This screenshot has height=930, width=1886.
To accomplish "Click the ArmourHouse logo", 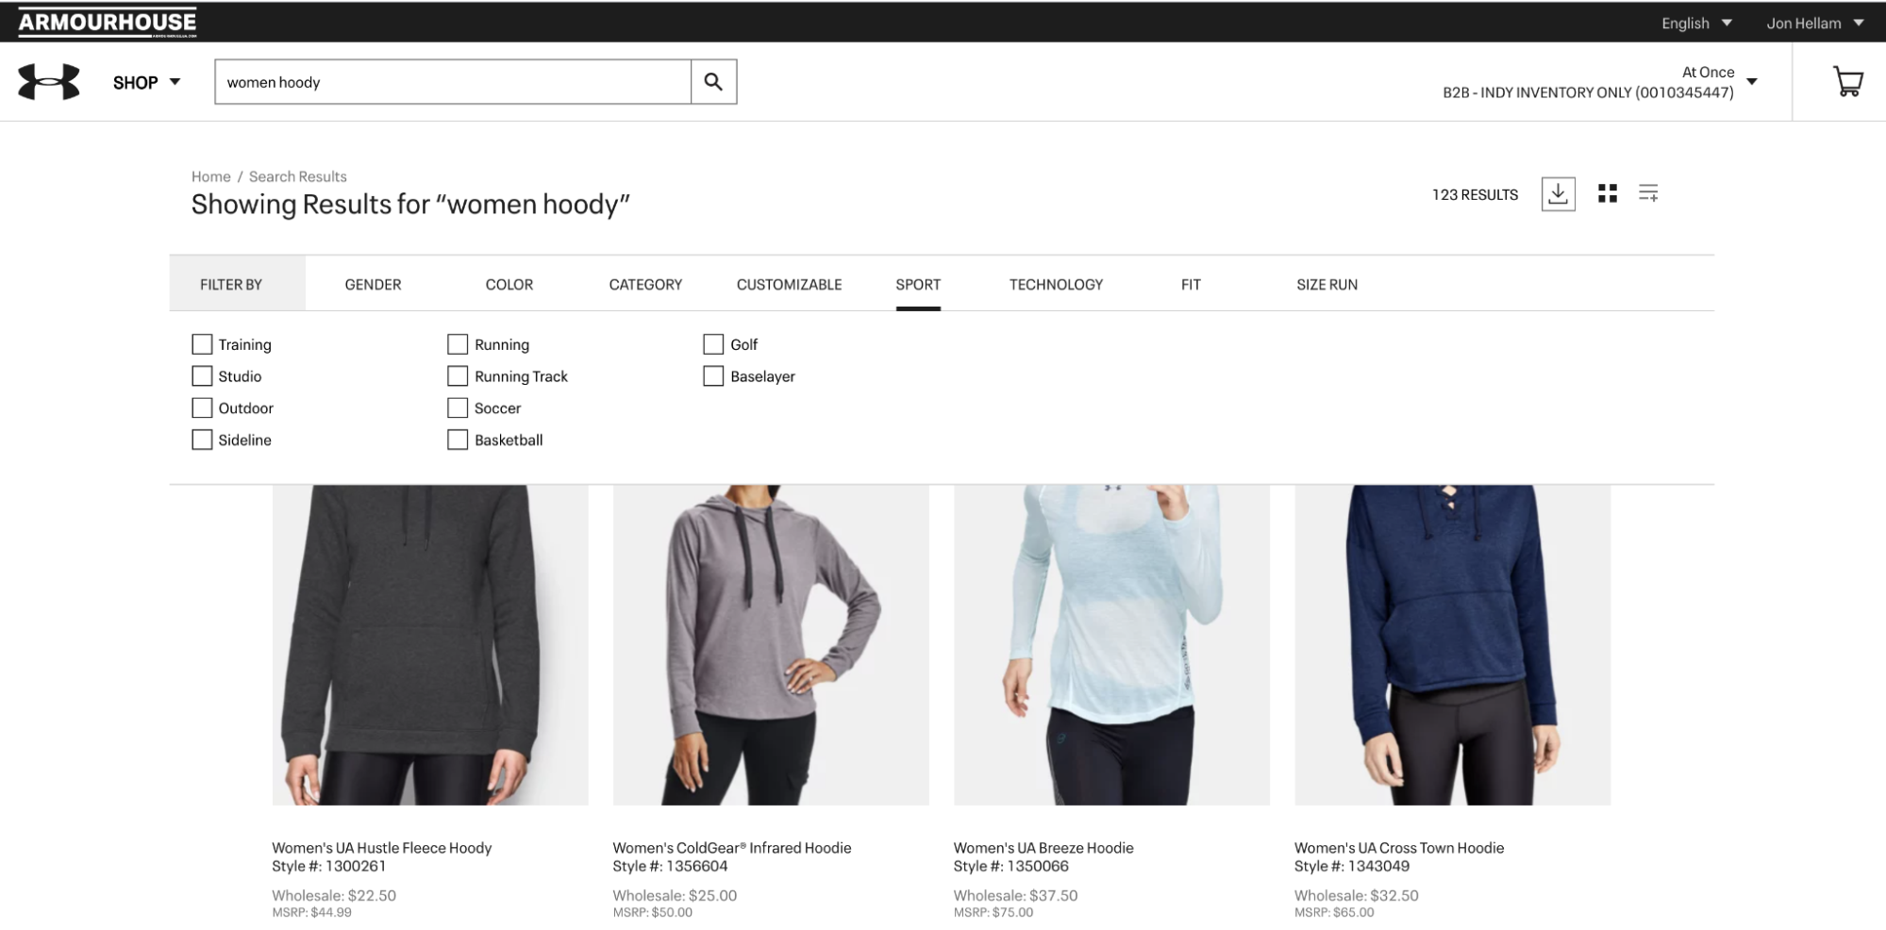I will pos(107,22).
